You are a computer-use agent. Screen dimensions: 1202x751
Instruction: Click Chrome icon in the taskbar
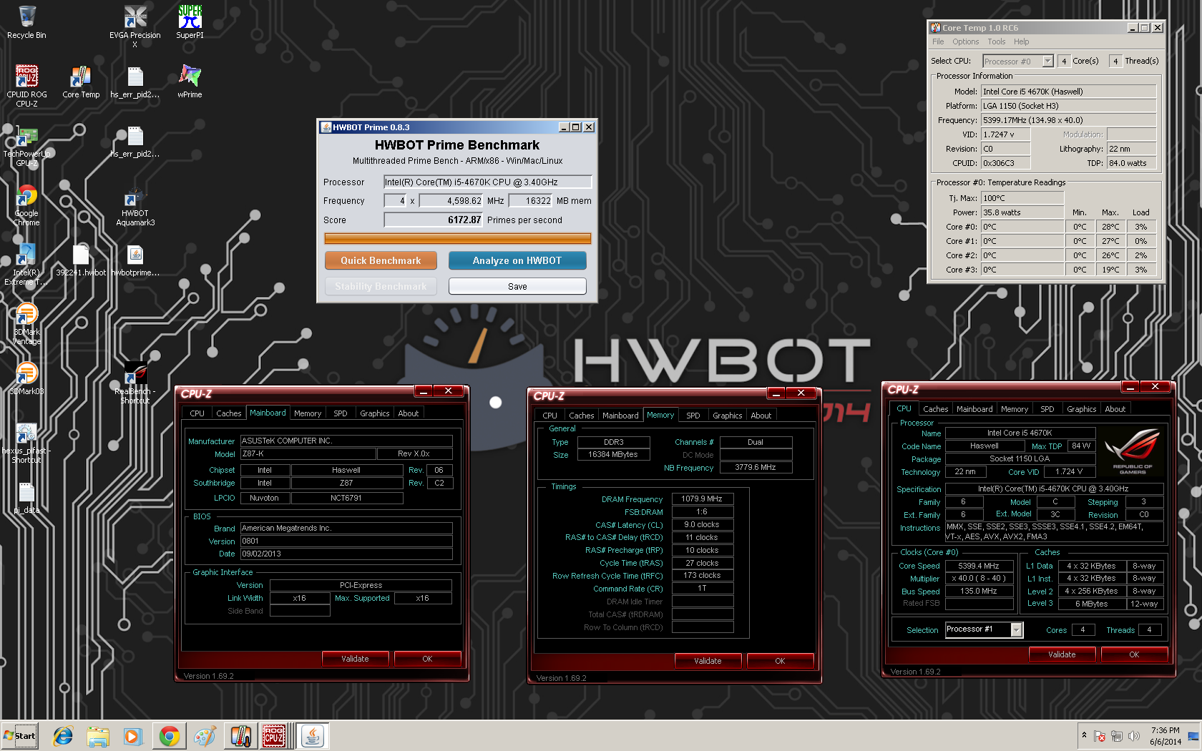(169, 736)
